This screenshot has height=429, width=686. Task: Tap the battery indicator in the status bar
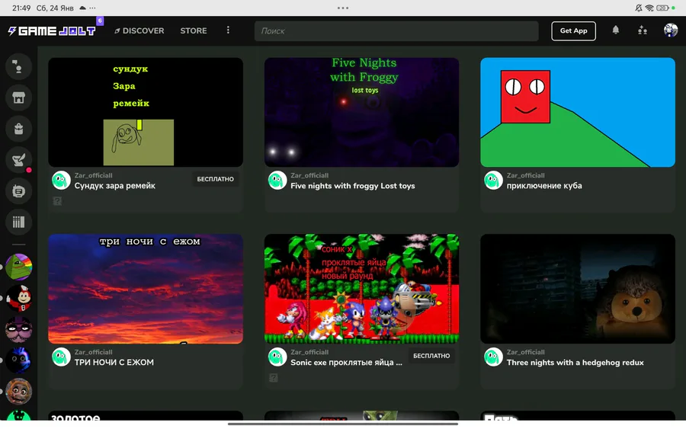pyautogui.click(x=662, y=8)
